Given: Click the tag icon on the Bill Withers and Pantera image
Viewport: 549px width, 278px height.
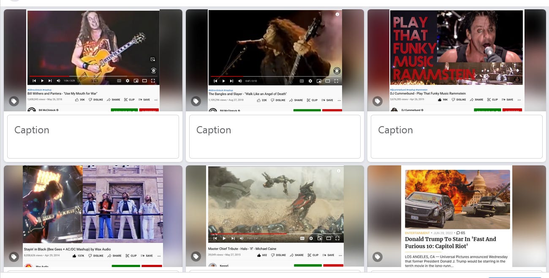Looking at the screenshot, I should (x=14, y=101).
